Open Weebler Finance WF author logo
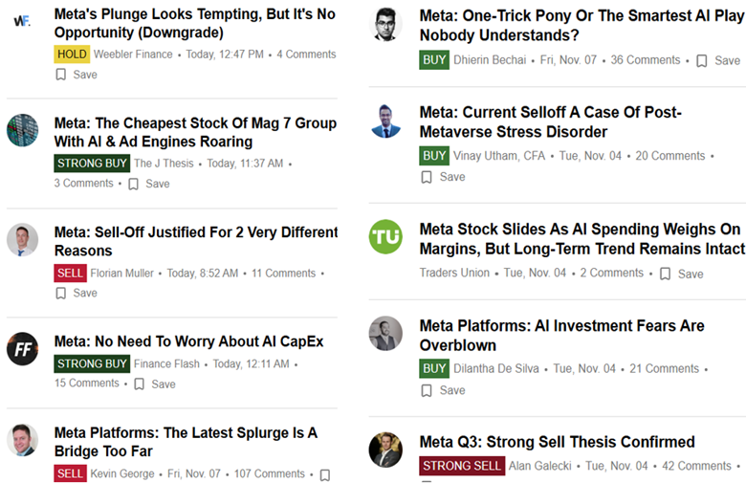Image resolution: width=746 pixels, height=483 pixels. click(22, 21)
